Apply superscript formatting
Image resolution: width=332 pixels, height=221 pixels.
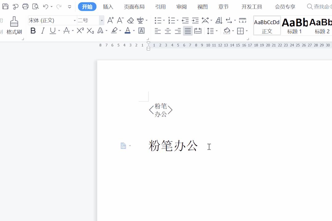point(79,30)
